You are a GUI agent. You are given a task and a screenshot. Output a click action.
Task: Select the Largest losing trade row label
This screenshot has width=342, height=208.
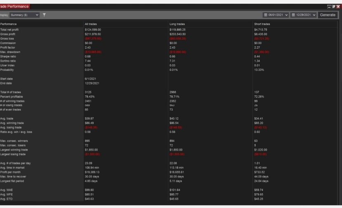pyautogui.click(x=13, y=154)
